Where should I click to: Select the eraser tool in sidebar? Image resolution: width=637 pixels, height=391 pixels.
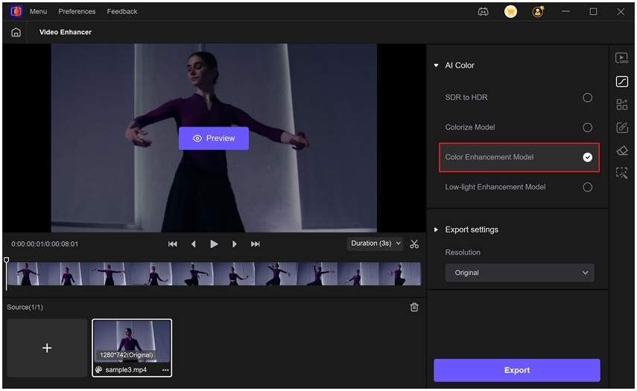(621, 150)
